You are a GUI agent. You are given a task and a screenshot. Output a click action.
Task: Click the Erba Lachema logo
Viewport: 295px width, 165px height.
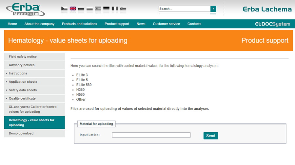[x=267, y=9]
